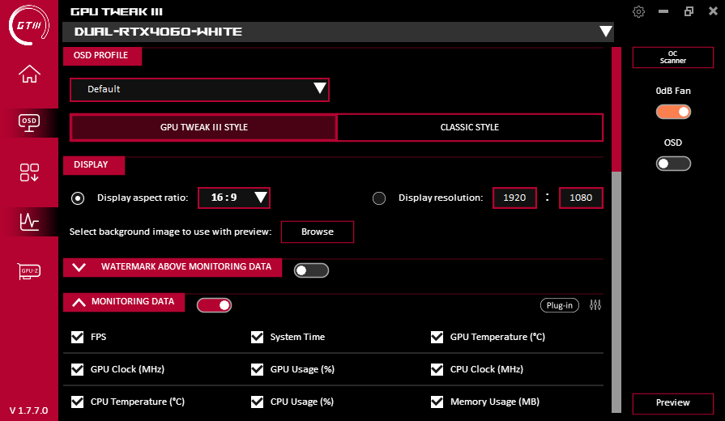The height and width of the screenshot is (421, 725).
Task: Open the DUAL-RTX4060-WHITE GPU dropdown
Action: click(x=338, y=32)
